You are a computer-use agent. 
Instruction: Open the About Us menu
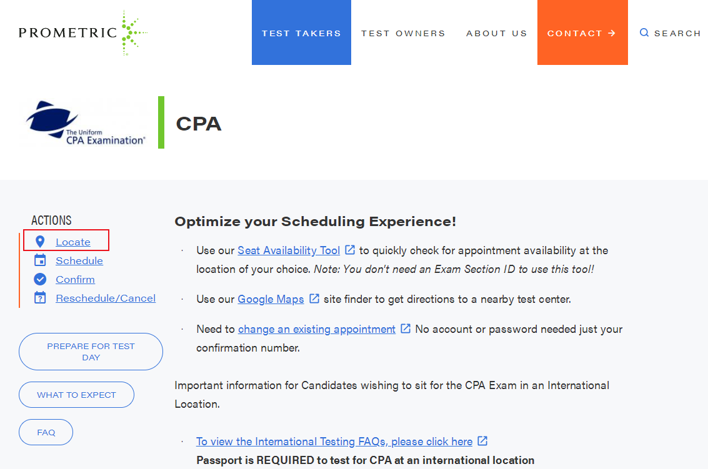(x=497, y=33)
